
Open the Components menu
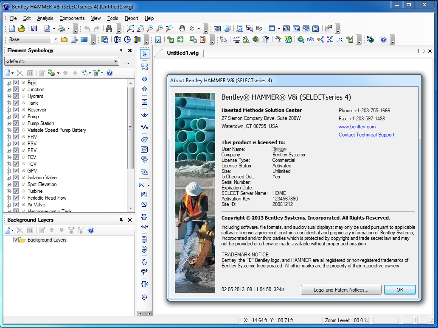(x=72, y=18)
